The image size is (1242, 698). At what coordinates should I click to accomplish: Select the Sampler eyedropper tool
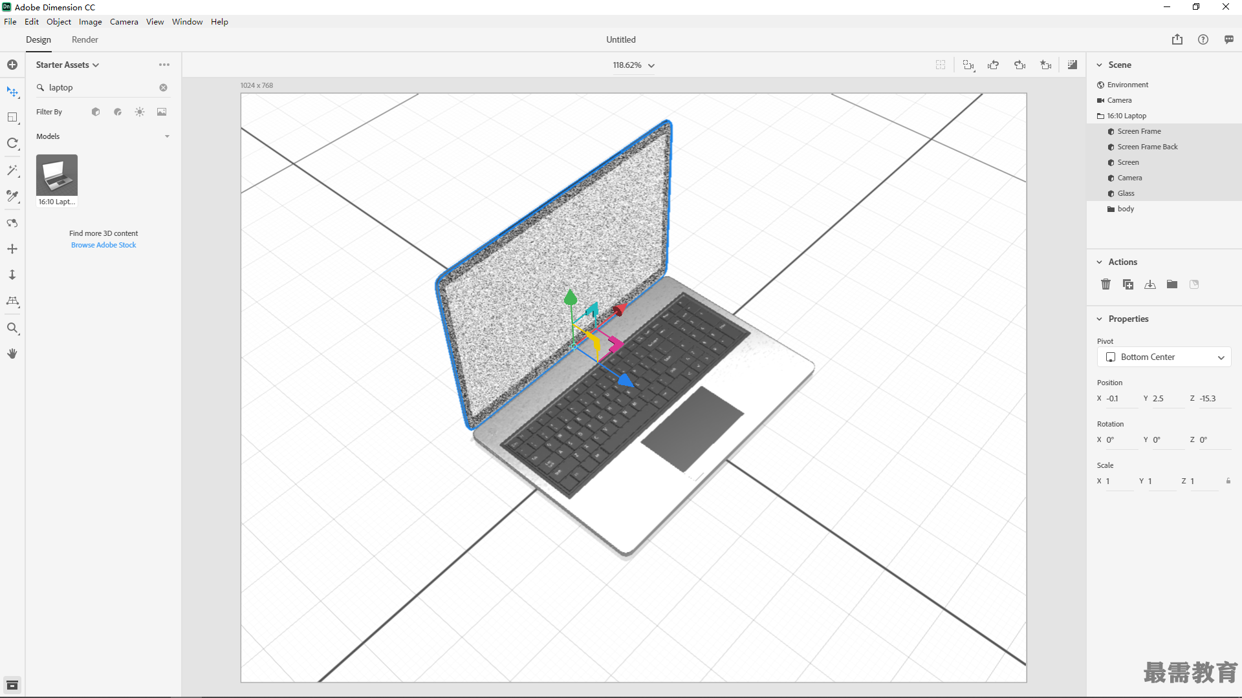click(x=12, y=196)
